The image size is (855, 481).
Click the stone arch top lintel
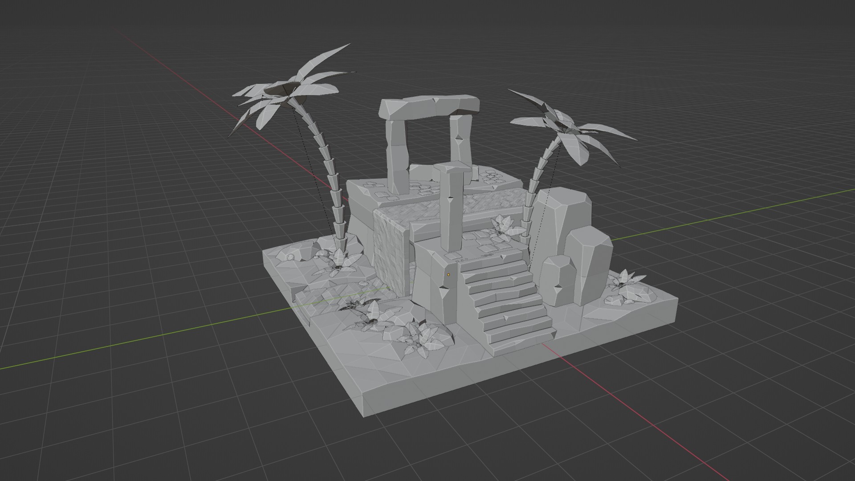(430, 106)
